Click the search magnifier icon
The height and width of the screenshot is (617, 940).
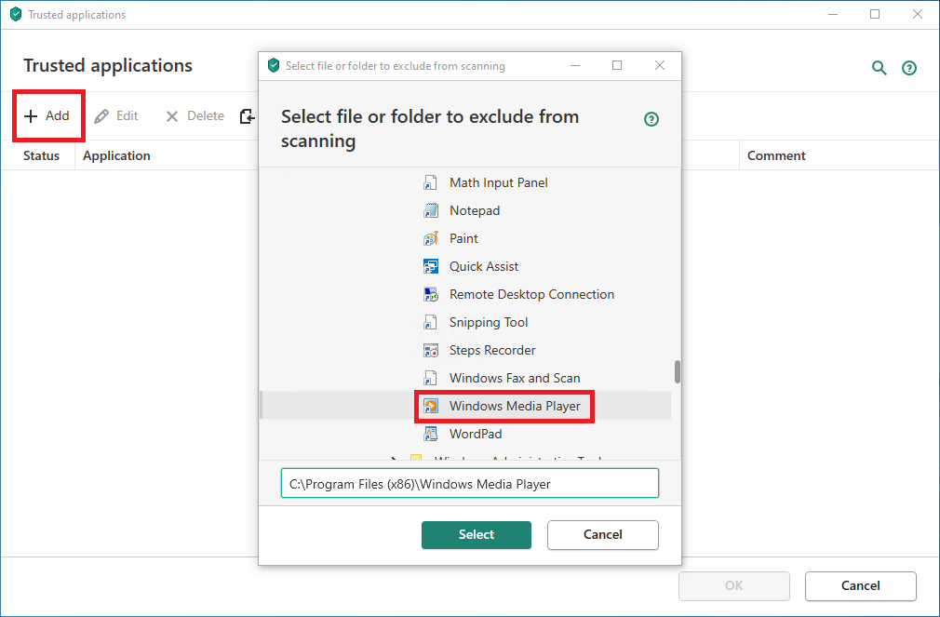(879, 68)
